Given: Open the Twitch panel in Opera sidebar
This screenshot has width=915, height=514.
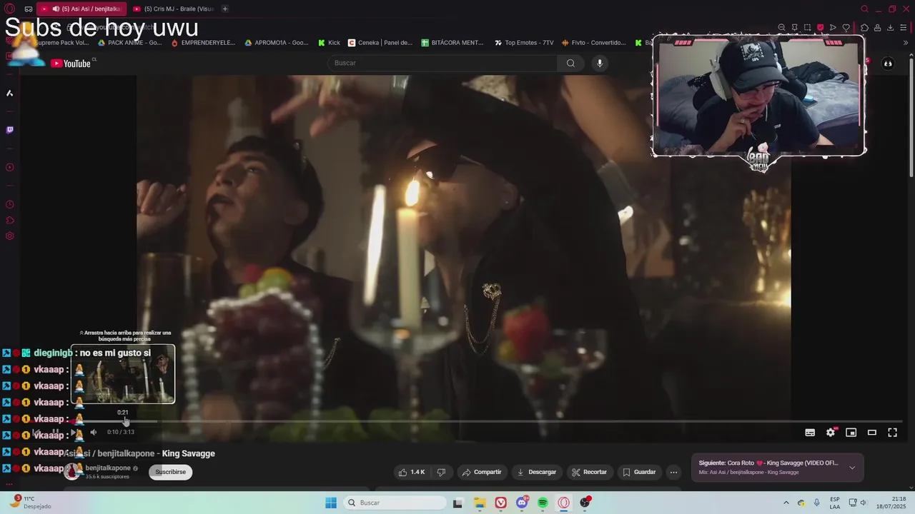Looking at the screenshot, I should pos(9,130).
